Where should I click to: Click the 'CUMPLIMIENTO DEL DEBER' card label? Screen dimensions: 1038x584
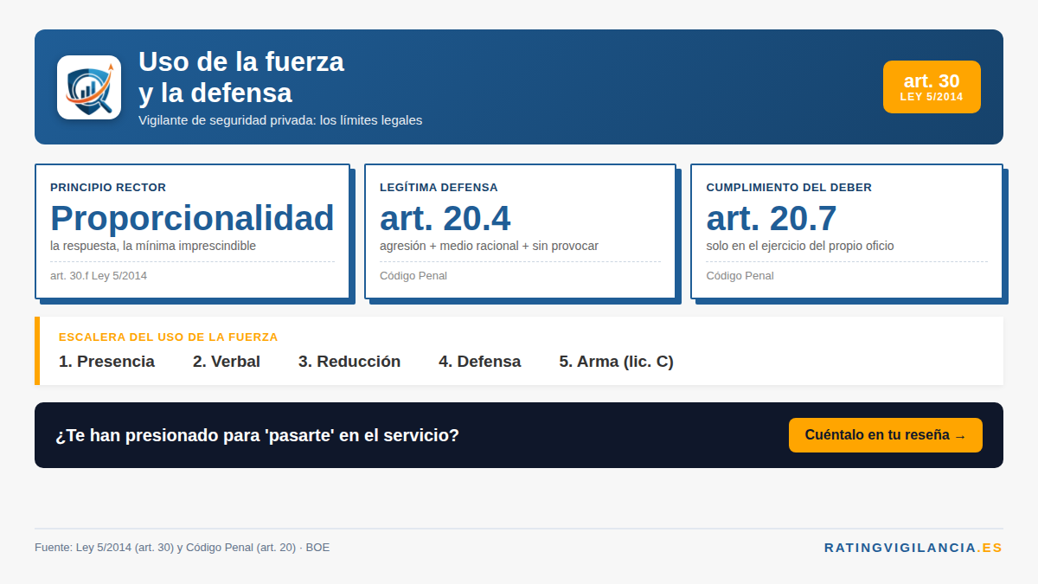[789, 187]
